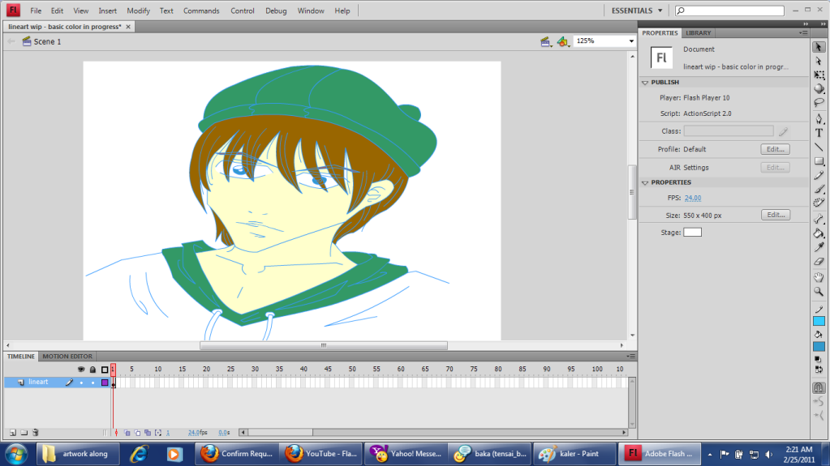
Task: Select the Line tool
Action: click(x=819, y=147)
